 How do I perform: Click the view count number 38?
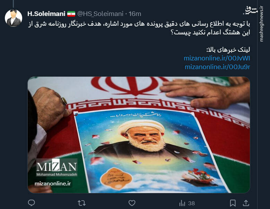(191, 203)
